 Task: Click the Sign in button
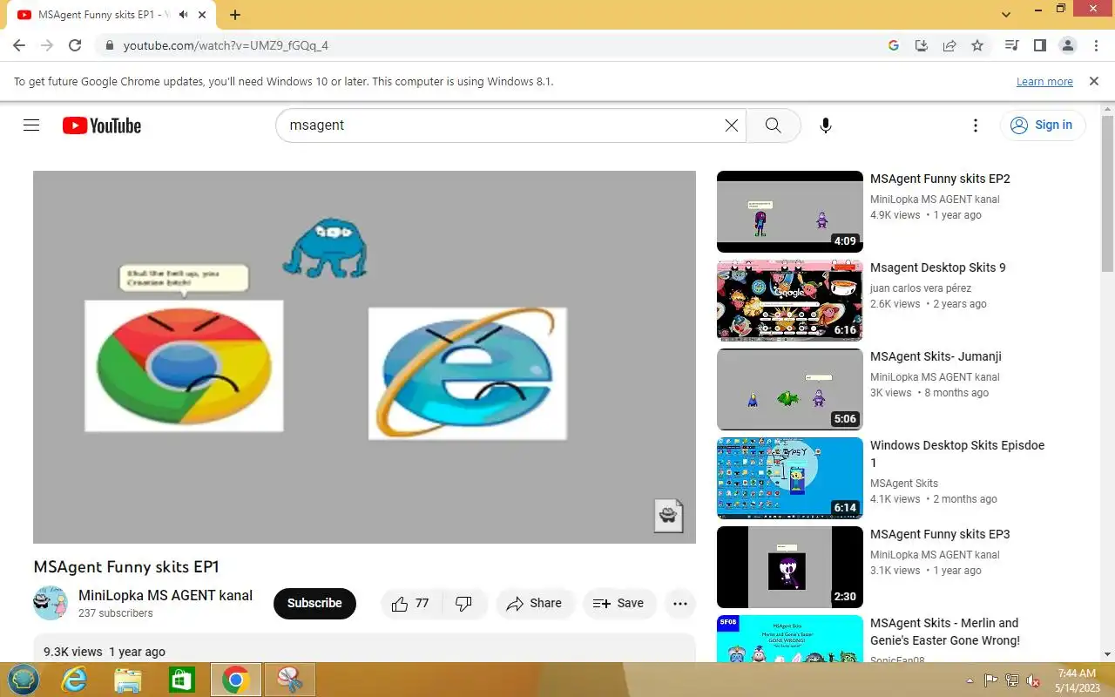coord(1042,125)
